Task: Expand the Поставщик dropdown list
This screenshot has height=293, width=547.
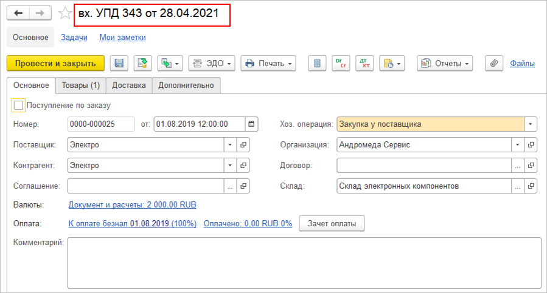Action: point(229,146)
